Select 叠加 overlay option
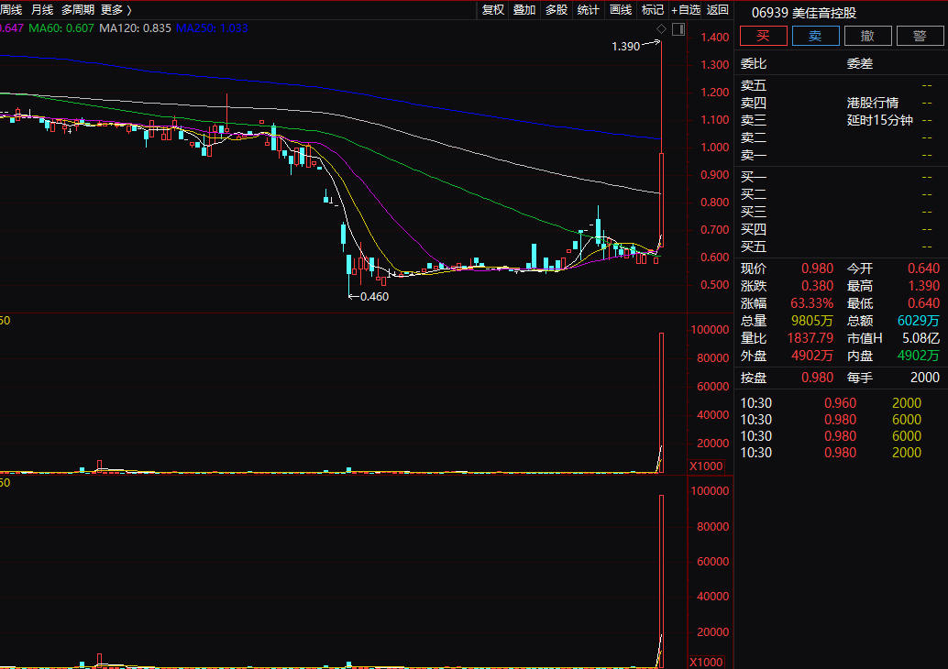 [524, 10]
